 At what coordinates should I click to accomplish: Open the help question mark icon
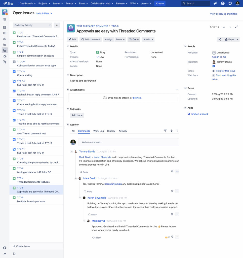[223, 4]
